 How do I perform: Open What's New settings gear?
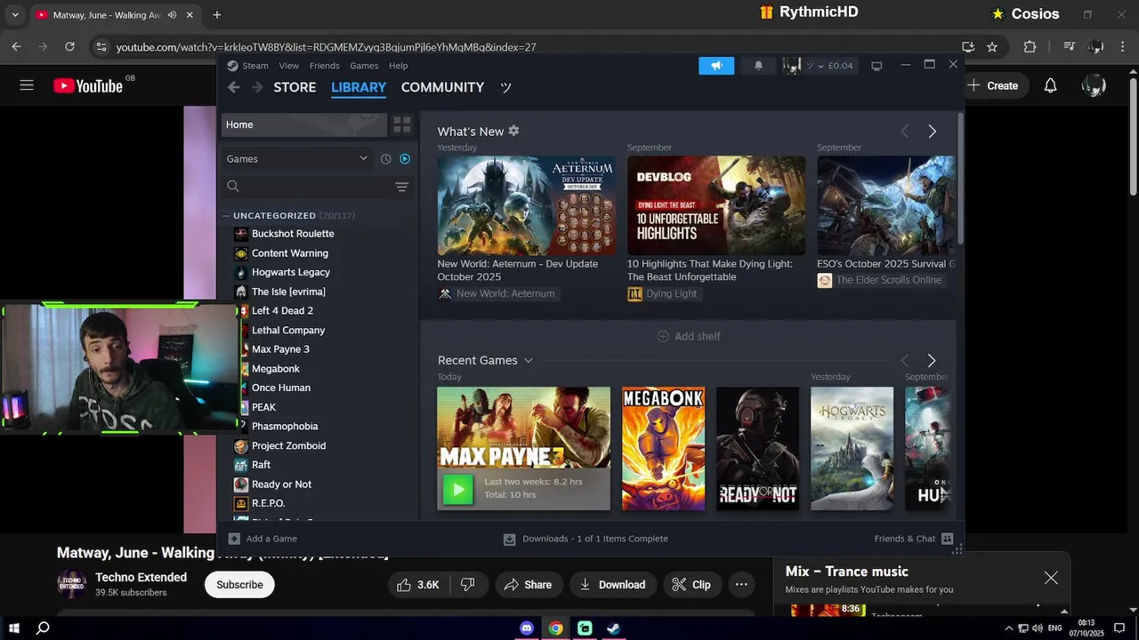513,131
